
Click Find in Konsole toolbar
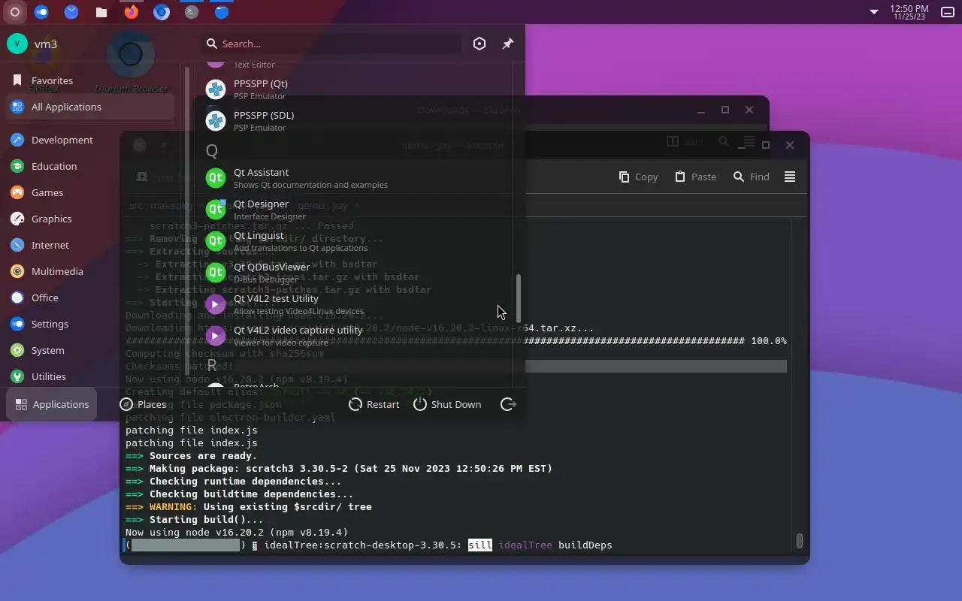[x=752, y=177]
